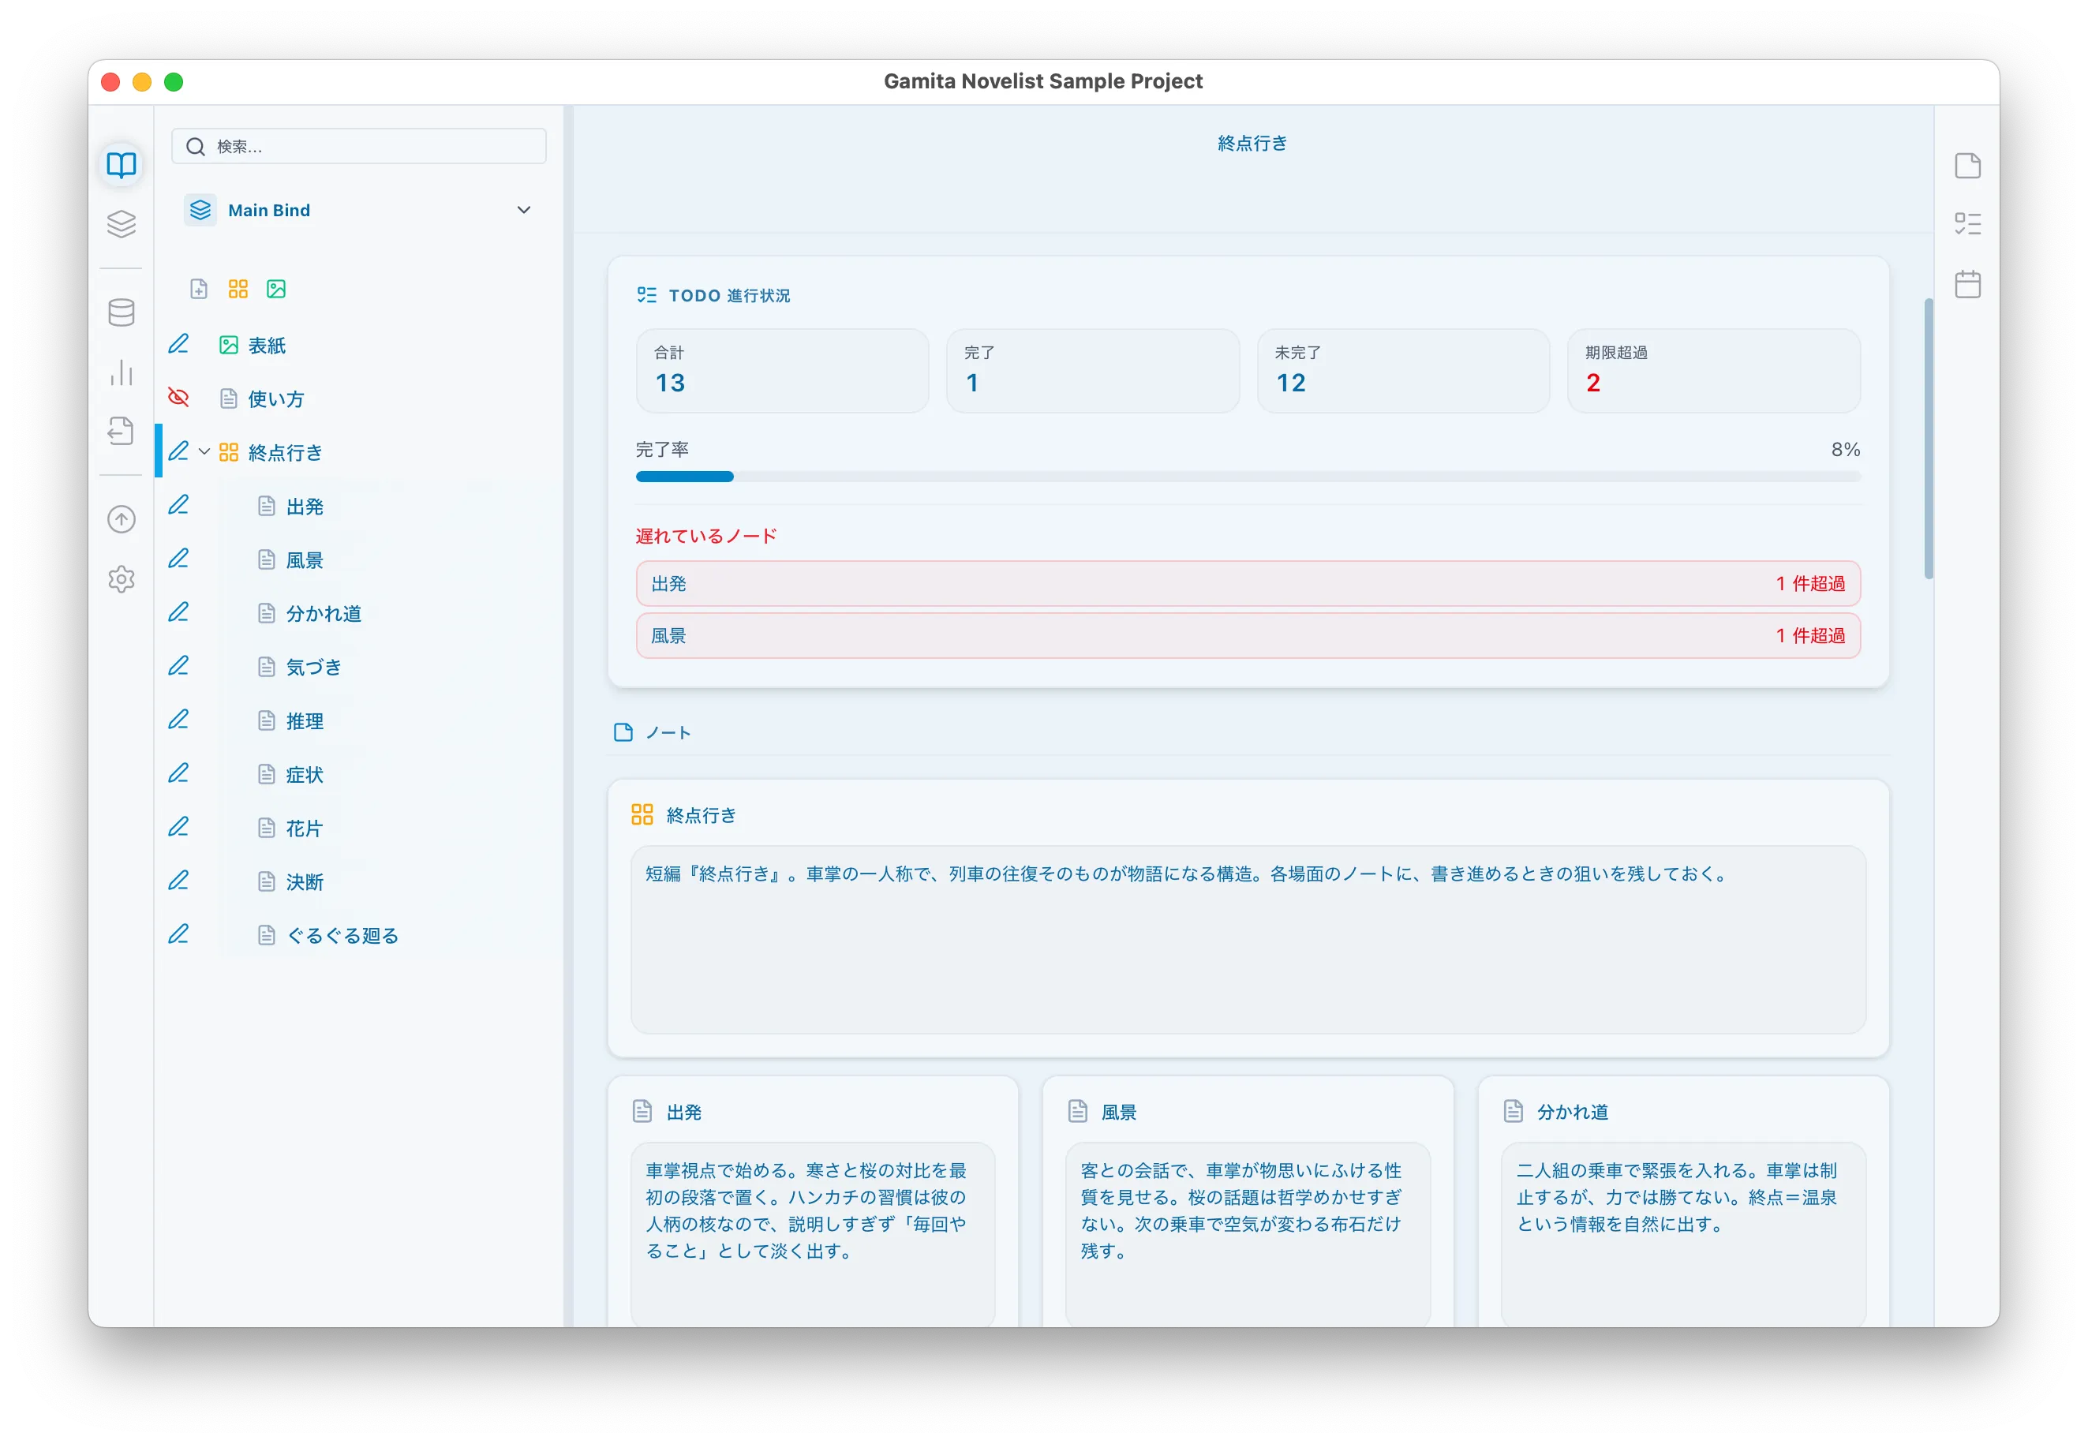Toggle pen icon for 推理 row
Viewport: 2088px width, 1444px height.
pyautogui.click(x=178, y=720)
